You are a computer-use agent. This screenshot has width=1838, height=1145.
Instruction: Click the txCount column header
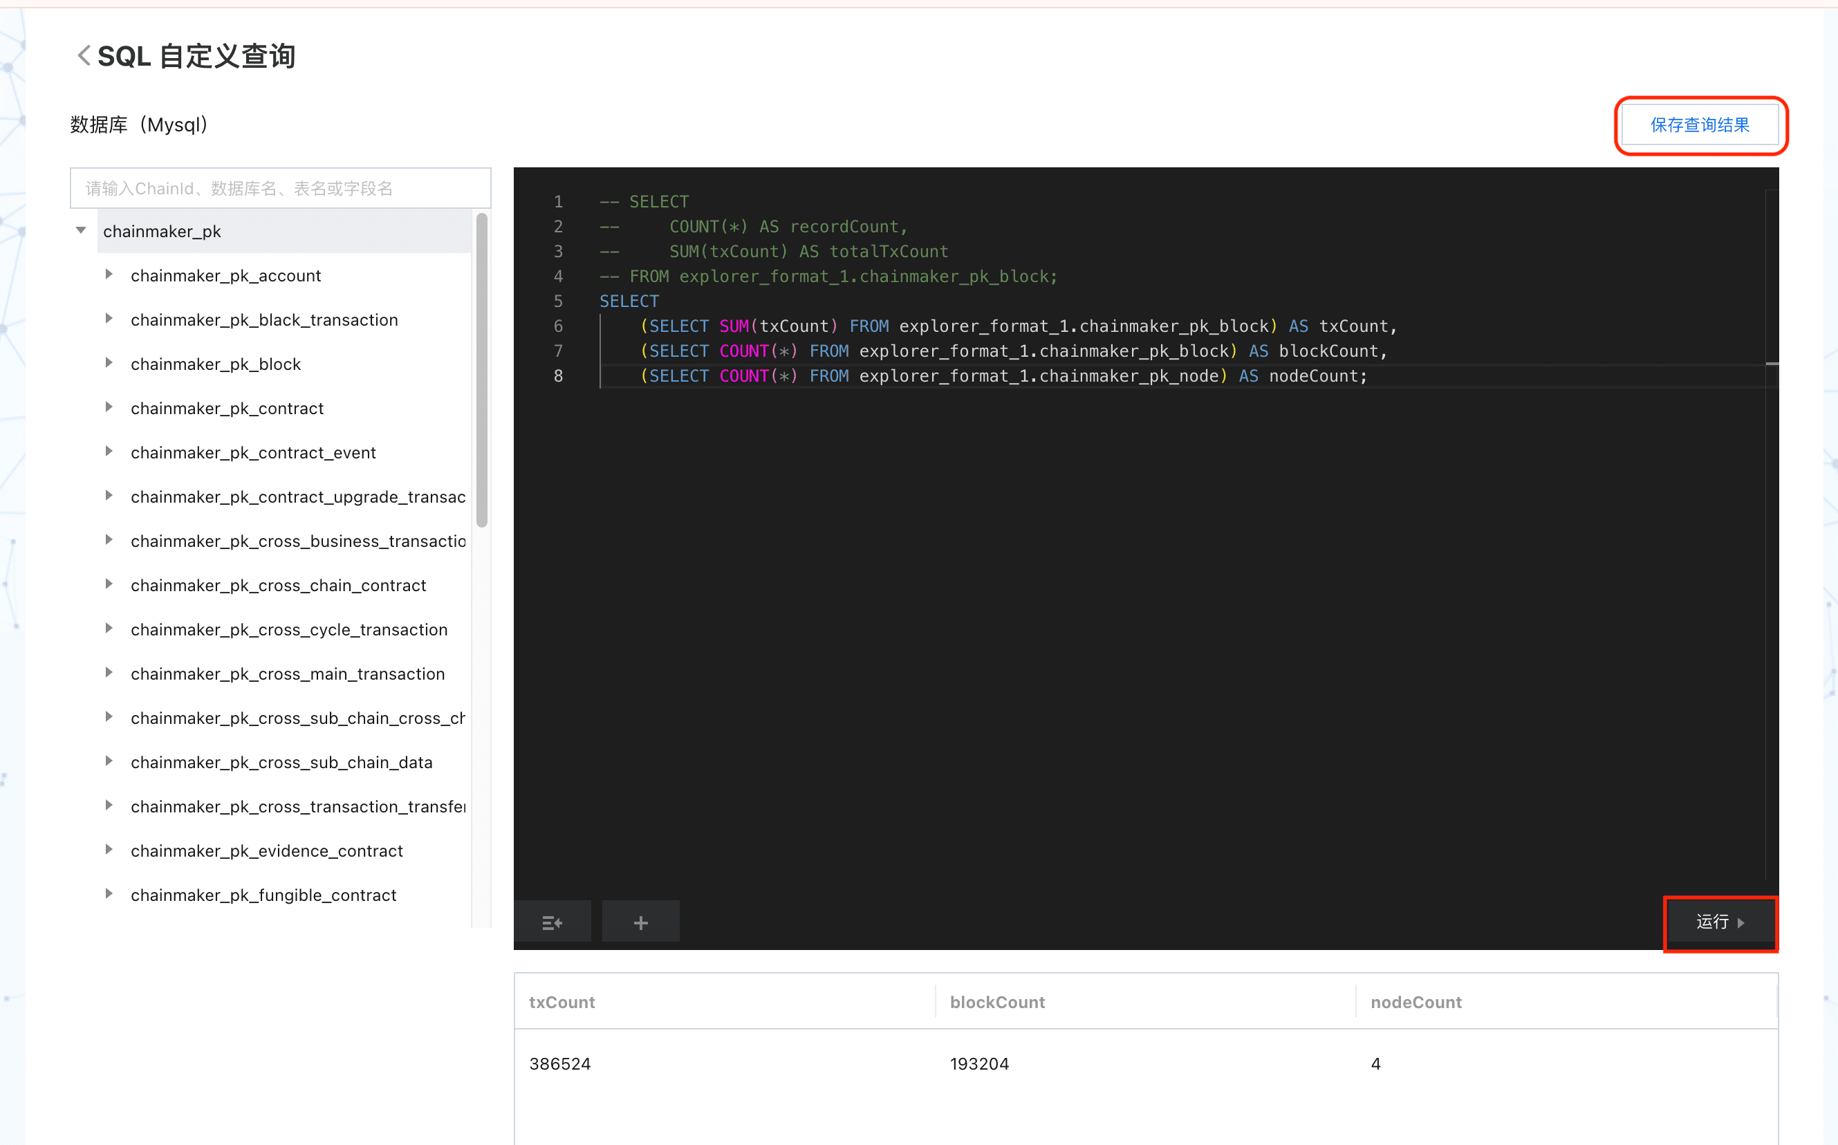(x=562, y=1002)
